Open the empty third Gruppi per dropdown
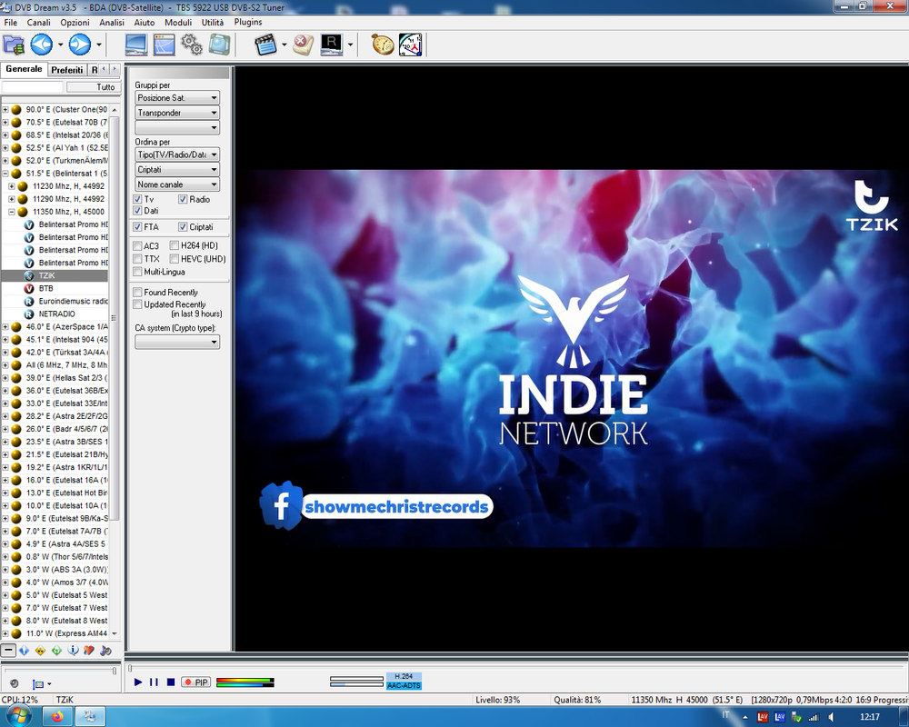 (x=177, y=127)
